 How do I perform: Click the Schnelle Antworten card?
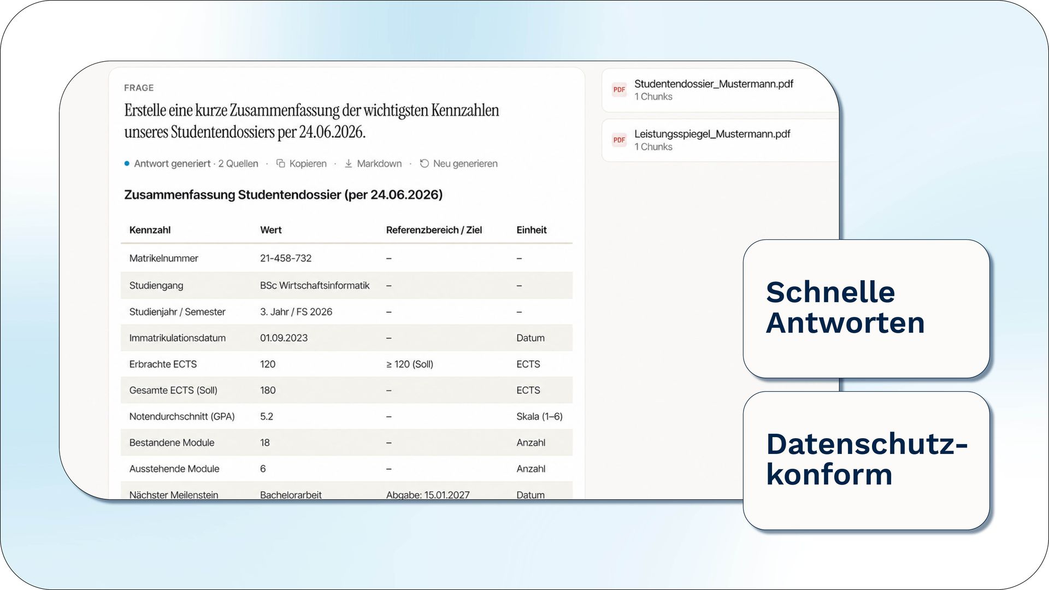pyautogui.click(x=866, y=309)
